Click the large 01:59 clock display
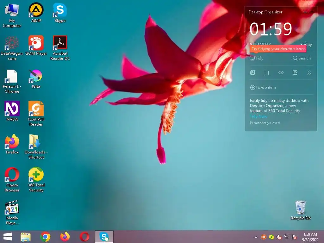This screenshot has width=324, height=243. click(x=271, y=29)
